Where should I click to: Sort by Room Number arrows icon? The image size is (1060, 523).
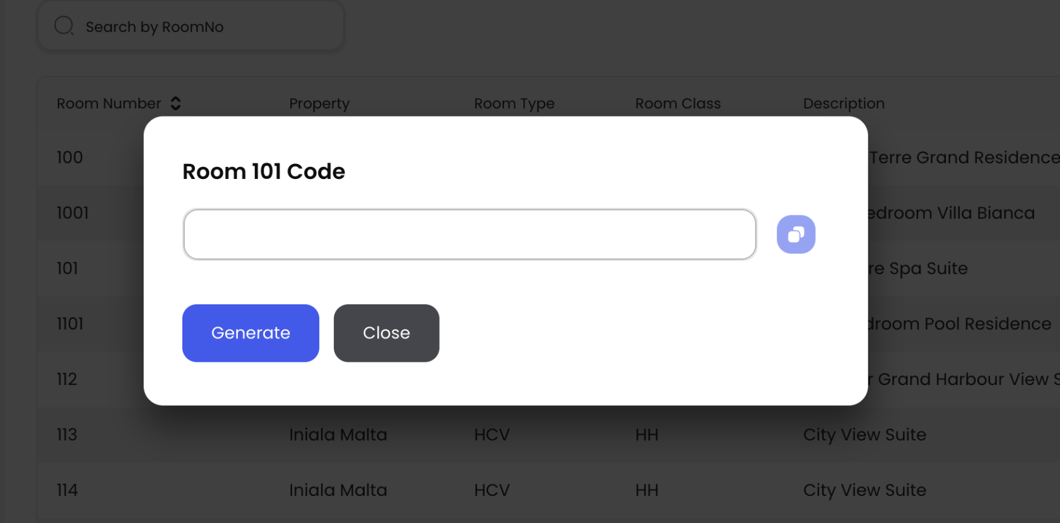[176, 103]
